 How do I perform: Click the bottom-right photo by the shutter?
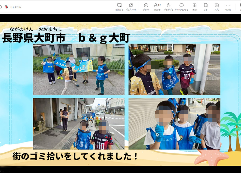click(174, 124)
